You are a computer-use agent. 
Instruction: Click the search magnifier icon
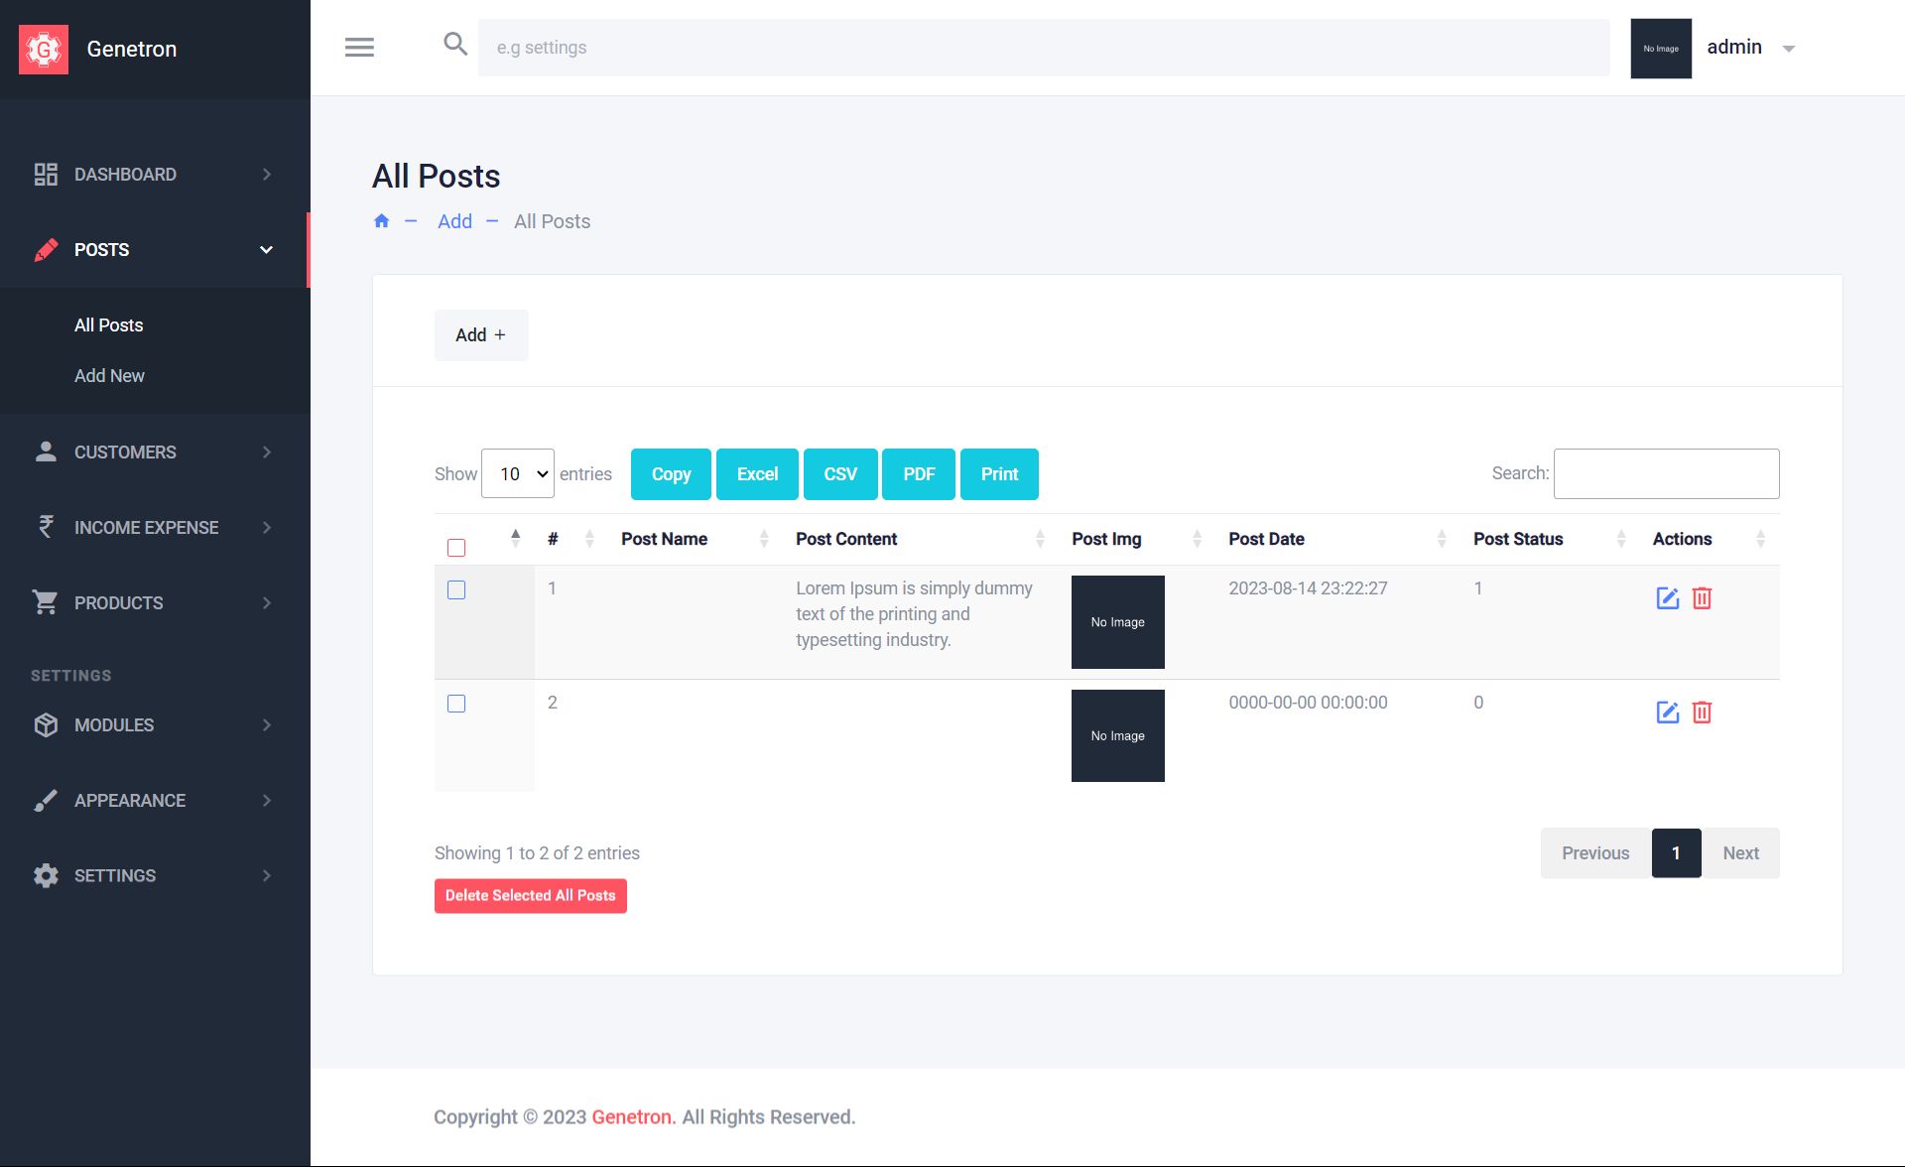click(454, 44)
